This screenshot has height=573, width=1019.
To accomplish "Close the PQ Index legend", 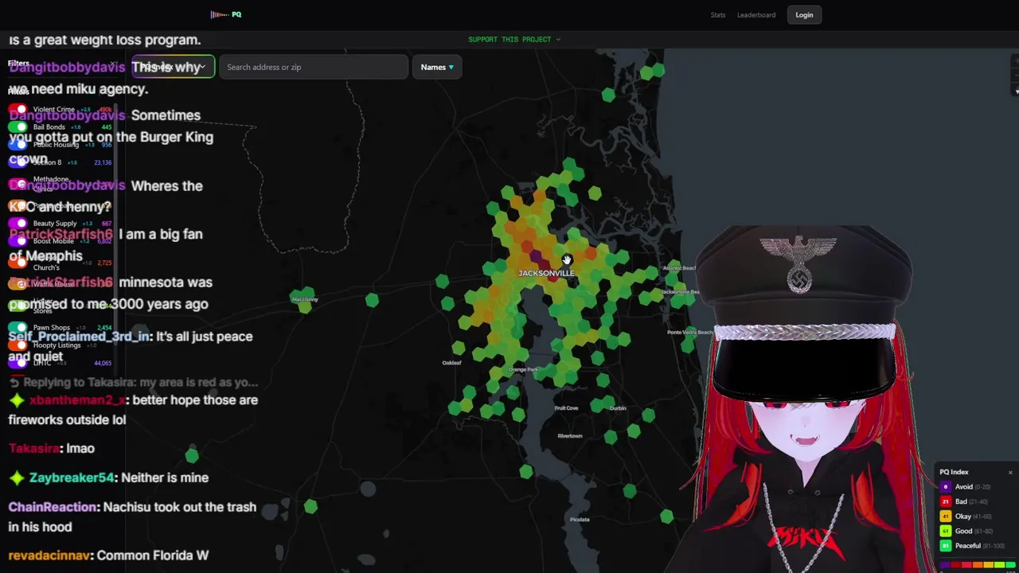I will click(1010, 473).
